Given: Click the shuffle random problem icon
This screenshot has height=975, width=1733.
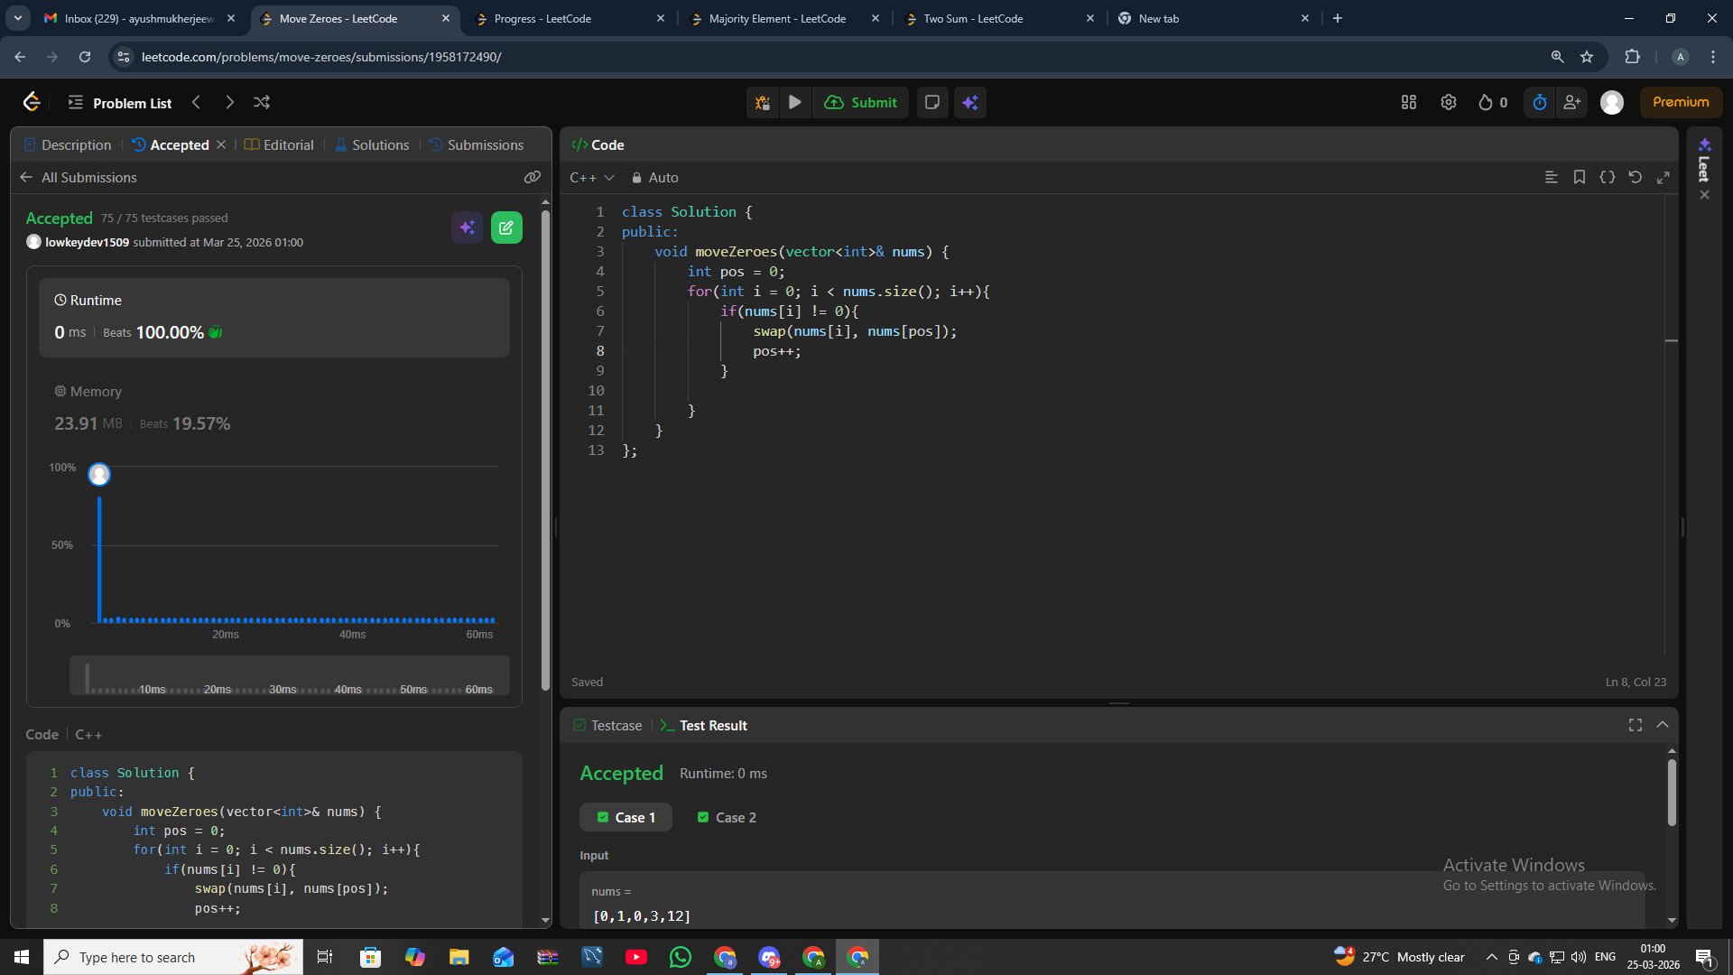Looking at the screenshot, I should point(262,103).
